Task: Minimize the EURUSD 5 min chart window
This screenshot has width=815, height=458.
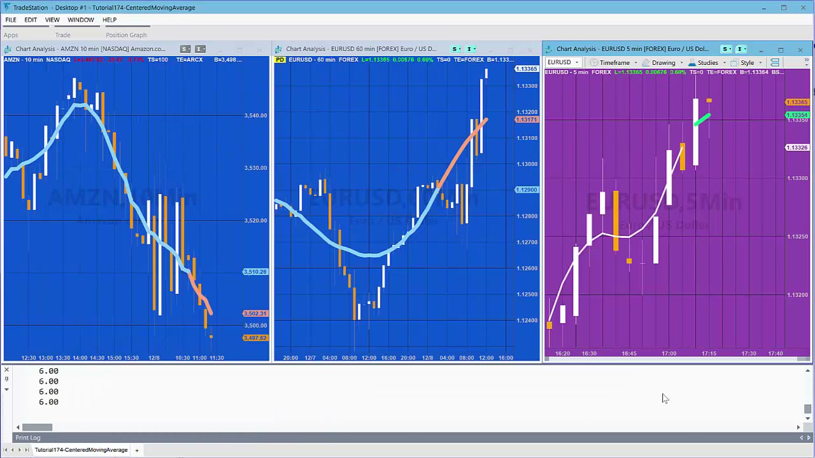Action: (x=761, y=50)
